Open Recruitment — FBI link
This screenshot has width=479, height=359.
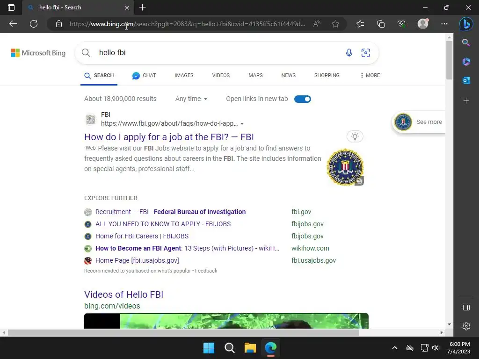[x=170, y=212]
